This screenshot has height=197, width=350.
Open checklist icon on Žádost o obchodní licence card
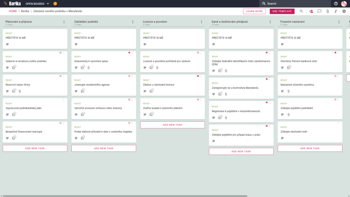151,91
